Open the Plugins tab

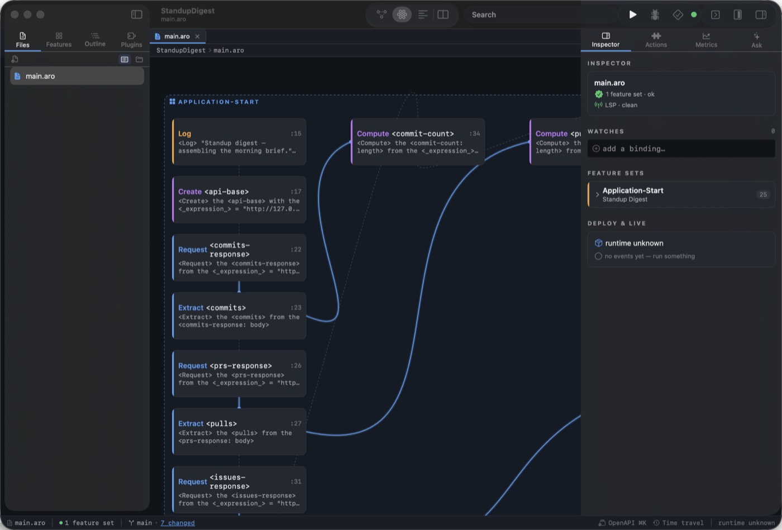(x=131, y=40)
